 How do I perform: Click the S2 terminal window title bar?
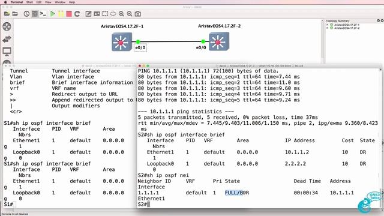[x=259, y=66]
